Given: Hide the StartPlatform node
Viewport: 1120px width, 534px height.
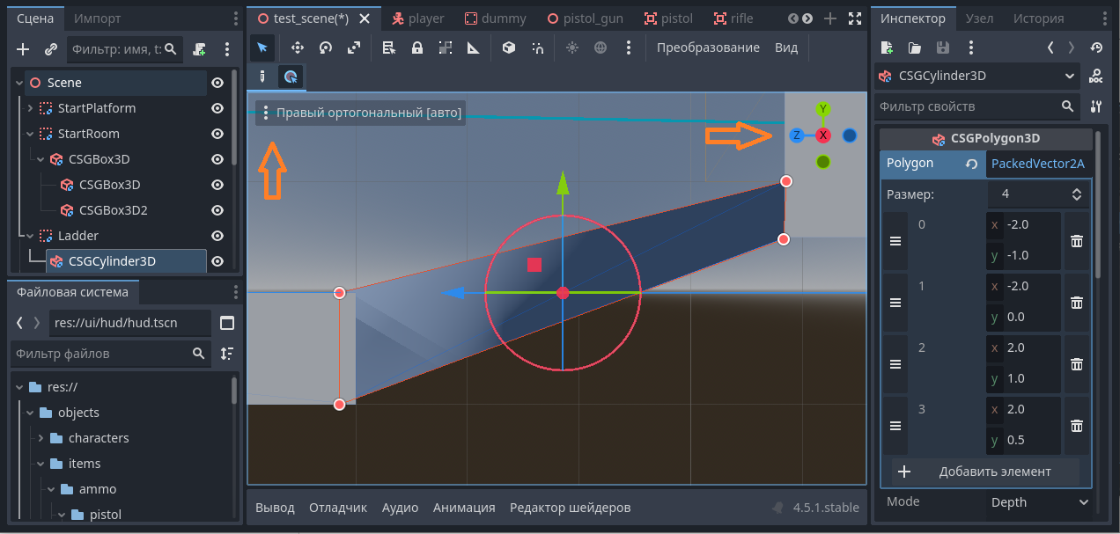Looking at the screenshot, I should [x=217, y=108].
